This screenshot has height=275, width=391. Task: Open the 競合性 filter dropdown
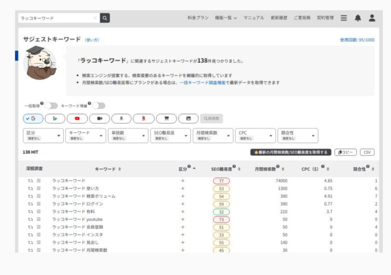[x=298, y=136]
